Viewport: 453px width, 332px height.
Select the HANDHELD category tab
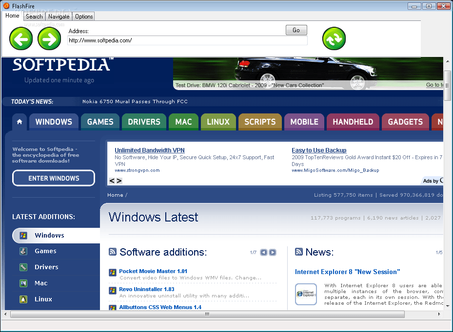(353, 122)
